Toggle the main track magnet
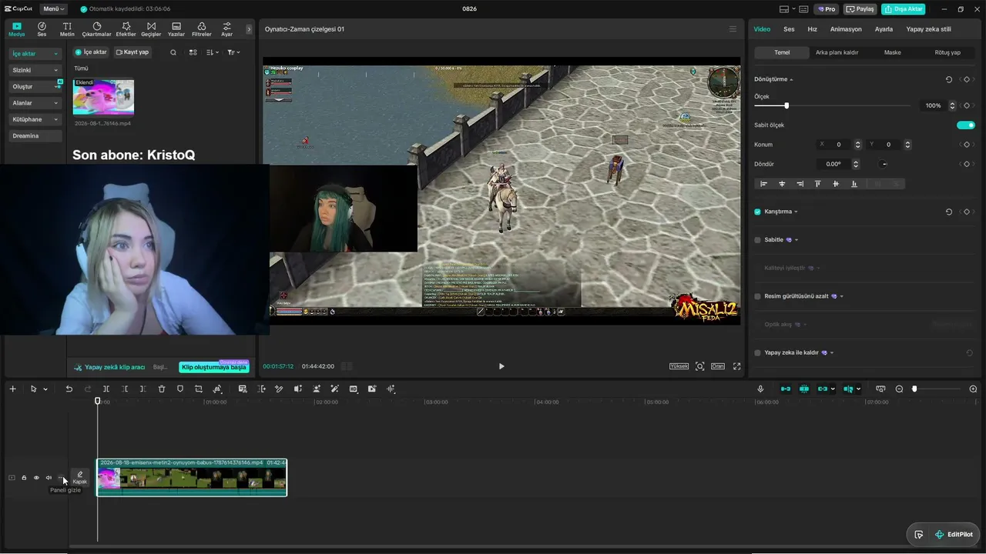This screenshot has height=554, width=986. (786, 389)
